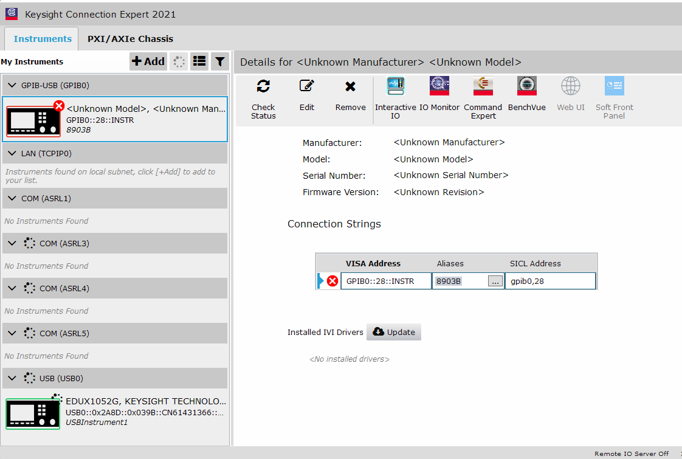The width and height of the screenshot is (682, 459).
Task: Open the instruments filter
Action: (x=220, y=61)
